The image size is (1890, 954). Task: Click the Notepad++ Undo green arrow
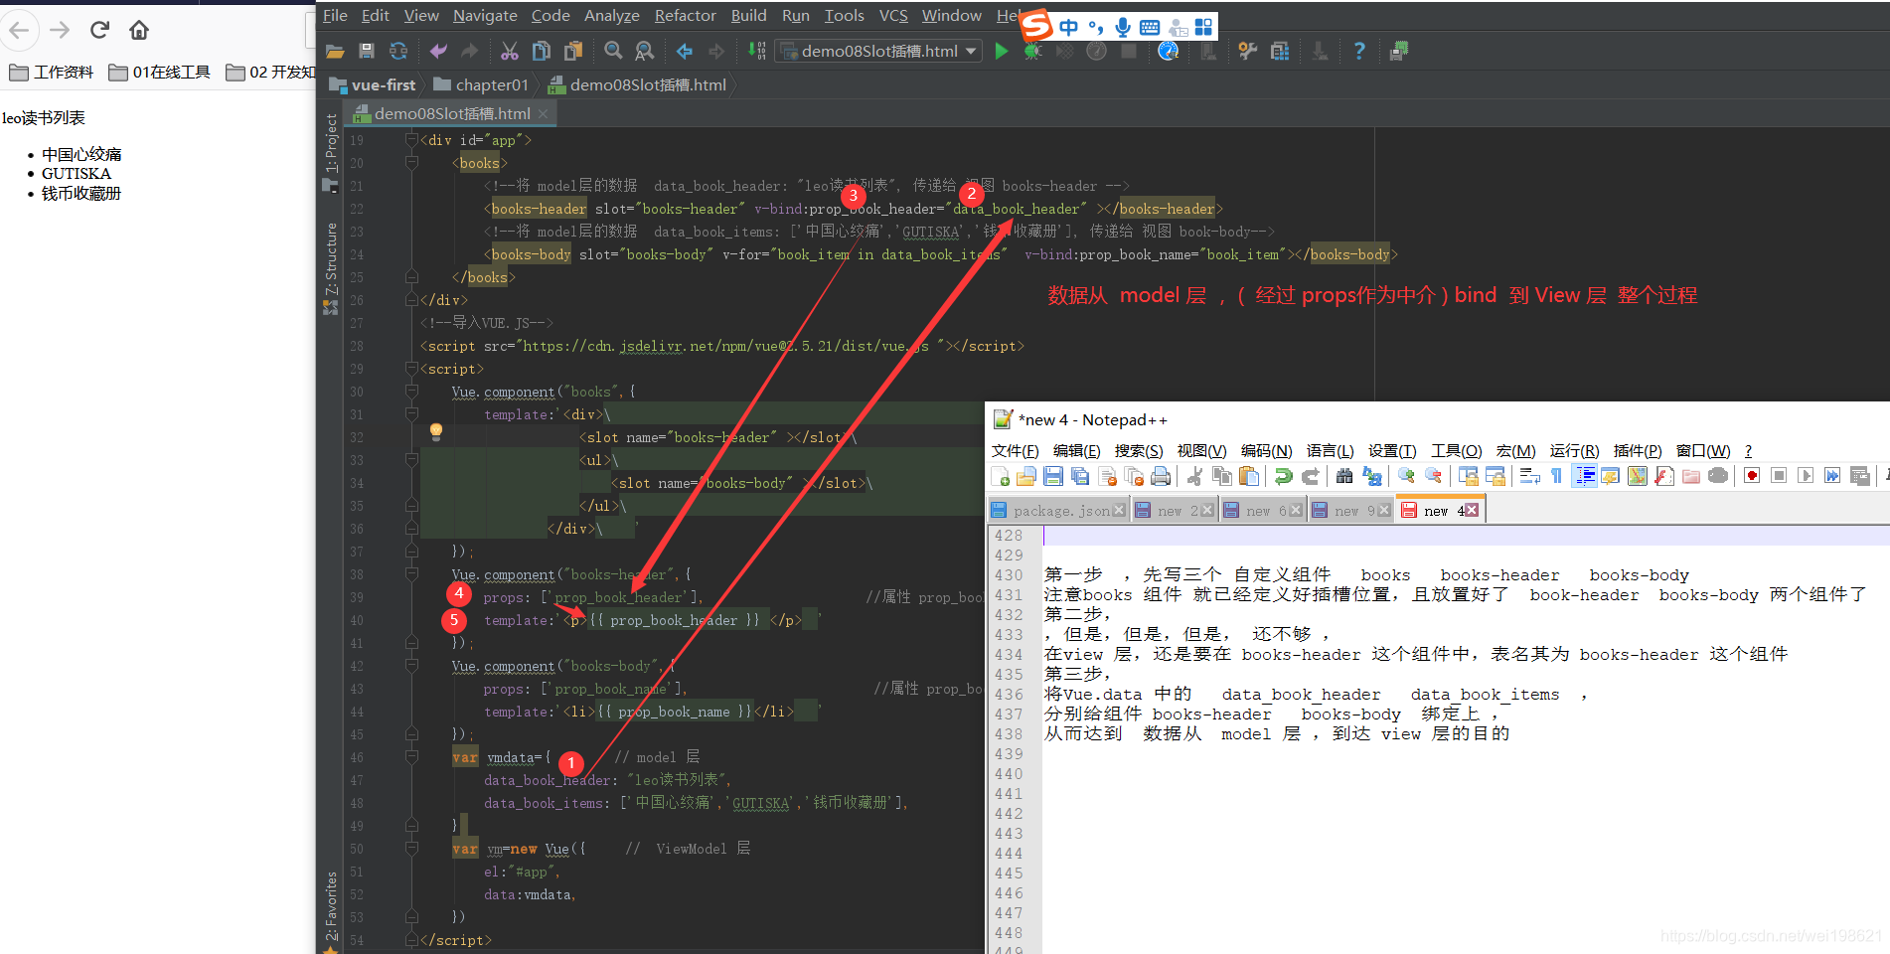click(1284, 477)
